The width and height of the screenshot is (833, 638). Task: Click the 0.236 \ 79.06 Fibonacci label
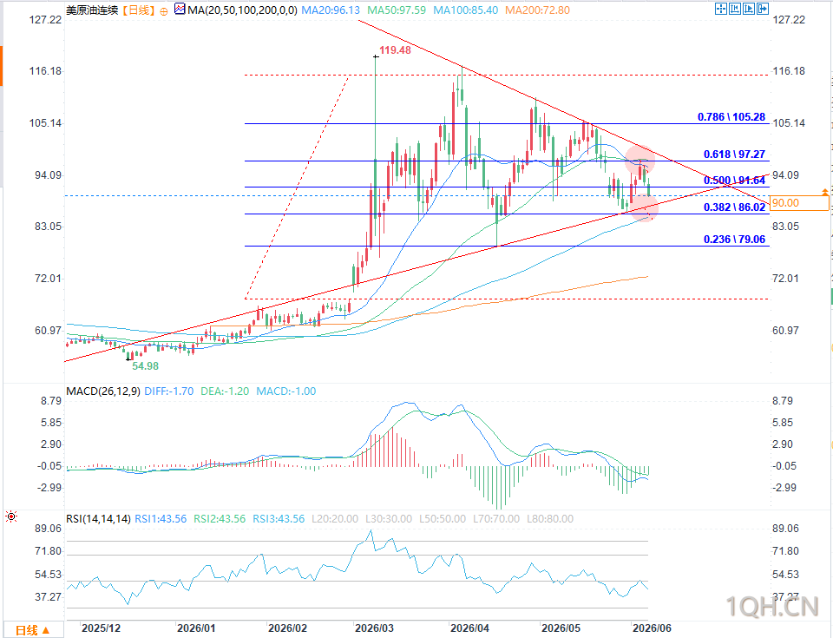[x=735, y=240]
